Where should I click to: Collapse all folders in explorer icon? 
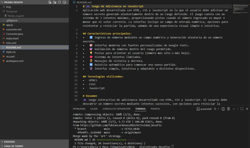[64, 2]
